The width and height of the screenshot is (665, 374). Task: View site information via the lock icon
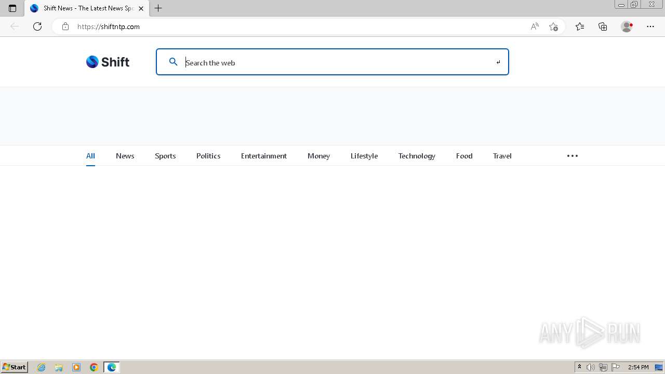tap(65, 26)
